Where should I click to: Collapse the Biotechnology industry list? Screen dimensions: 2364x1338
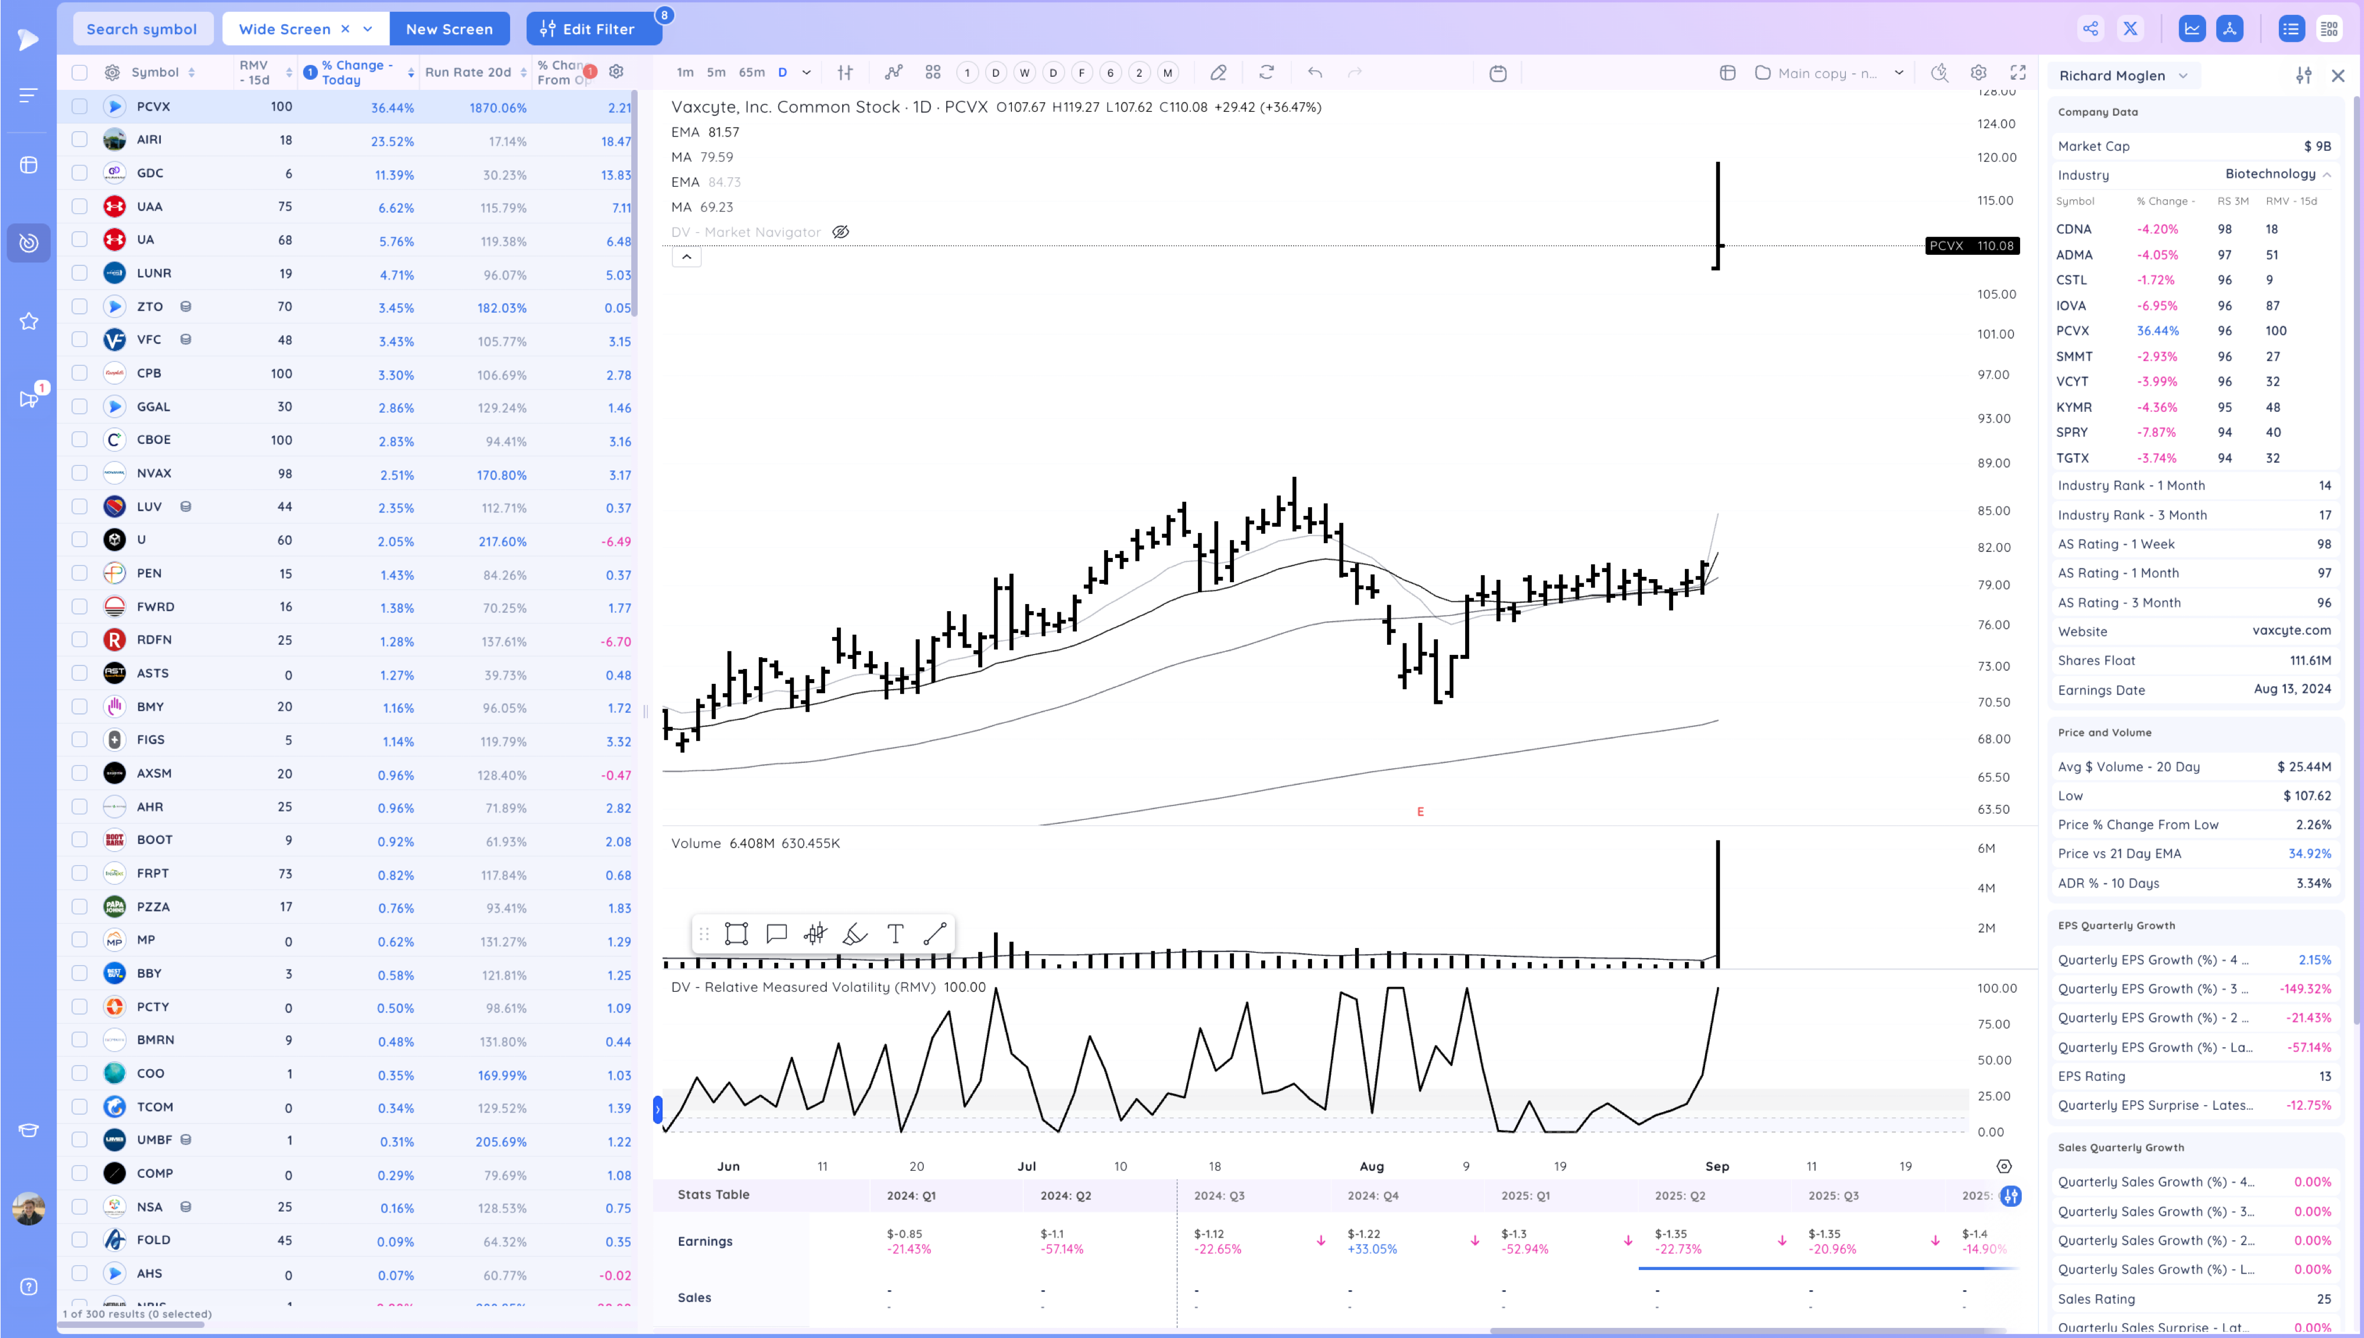(2326, 174)
